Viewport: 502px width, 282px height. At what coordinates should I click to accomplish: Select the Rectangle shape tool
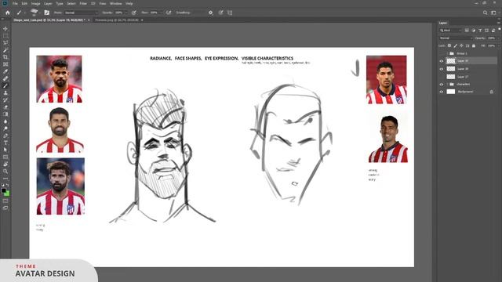click(5, 157)
